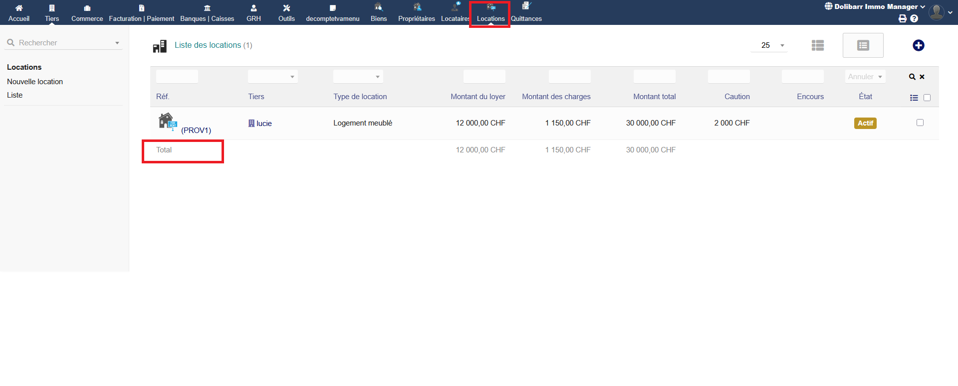Open the 25 per page dropdown
The height and width of the screenshot is (386, 958).
pos(769,45)
